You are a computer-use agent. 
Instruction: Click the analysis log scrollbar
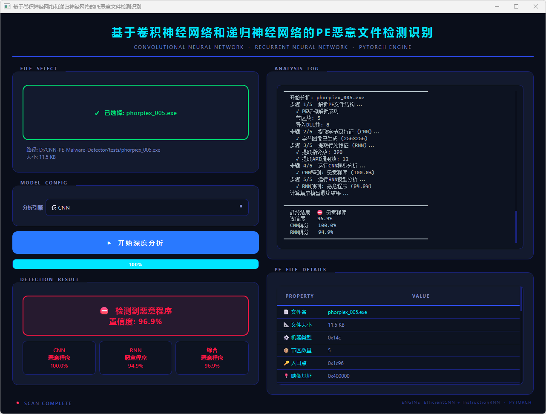coord(516,227)
